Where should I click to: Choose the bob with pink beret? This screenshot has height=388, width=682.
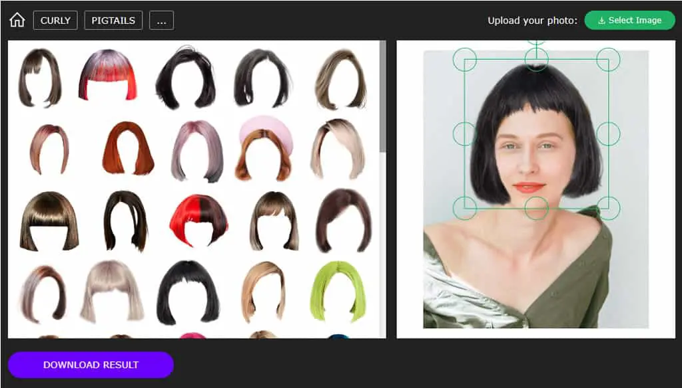(265, 148)
